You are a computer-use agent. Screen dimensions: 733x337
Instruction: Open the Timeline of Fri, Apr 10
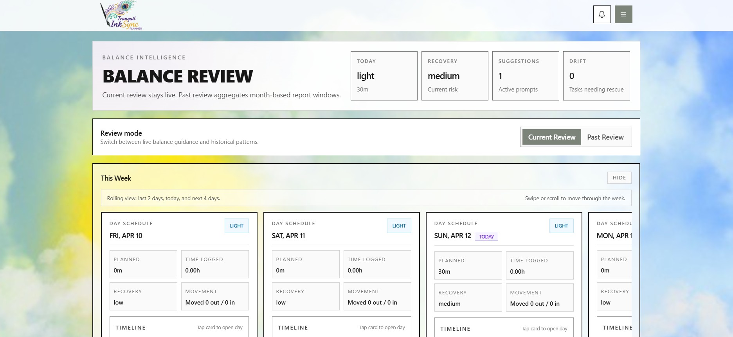(179, 327)
